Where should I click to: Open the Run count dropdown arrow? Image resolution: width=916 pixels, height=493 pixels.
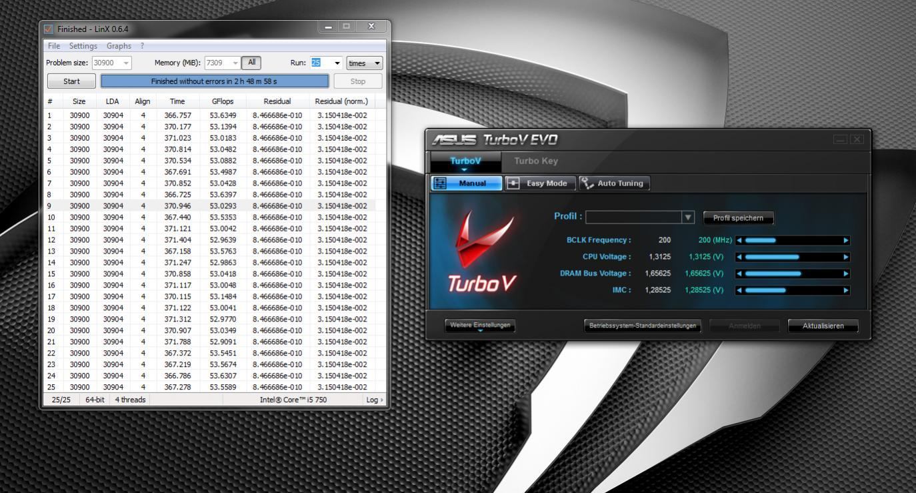point(337,63)
